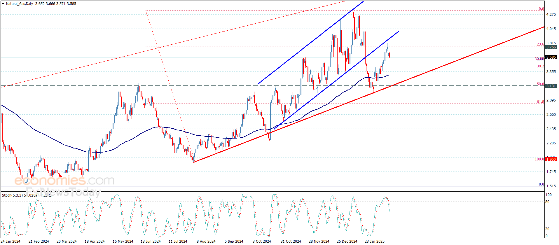
Task: Click the 4.045 price axis label
Action: (x=551, y=29)
